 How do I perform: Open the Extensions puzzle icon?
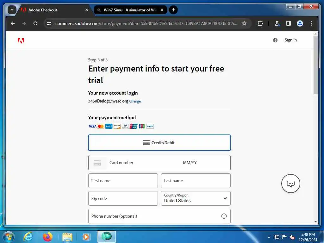point(260,23)
